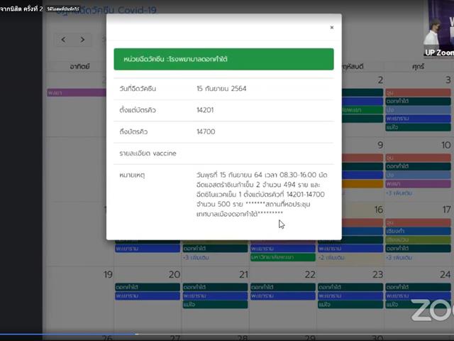Click day number 21 in the calendar
This screenshot has height=341, width=454.
click(x=243, y=275)
